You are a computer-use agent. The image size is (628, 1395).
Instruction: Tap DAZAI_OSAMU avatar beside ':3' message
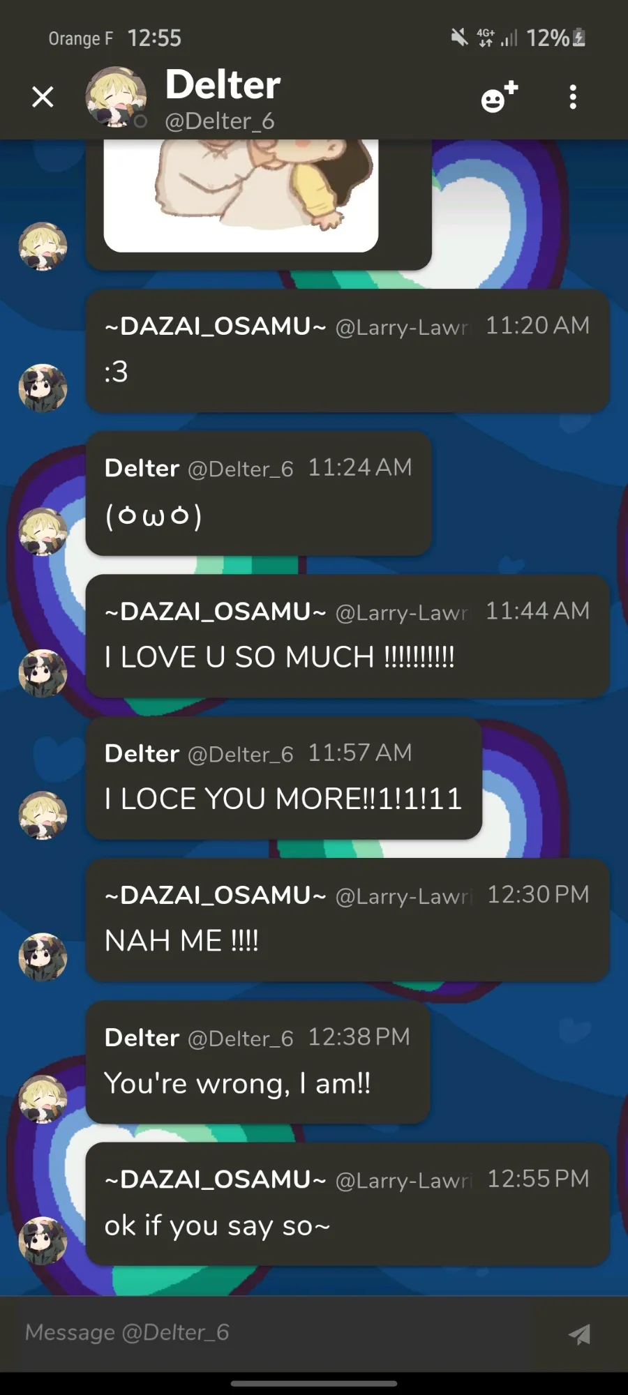pos(43,388)
